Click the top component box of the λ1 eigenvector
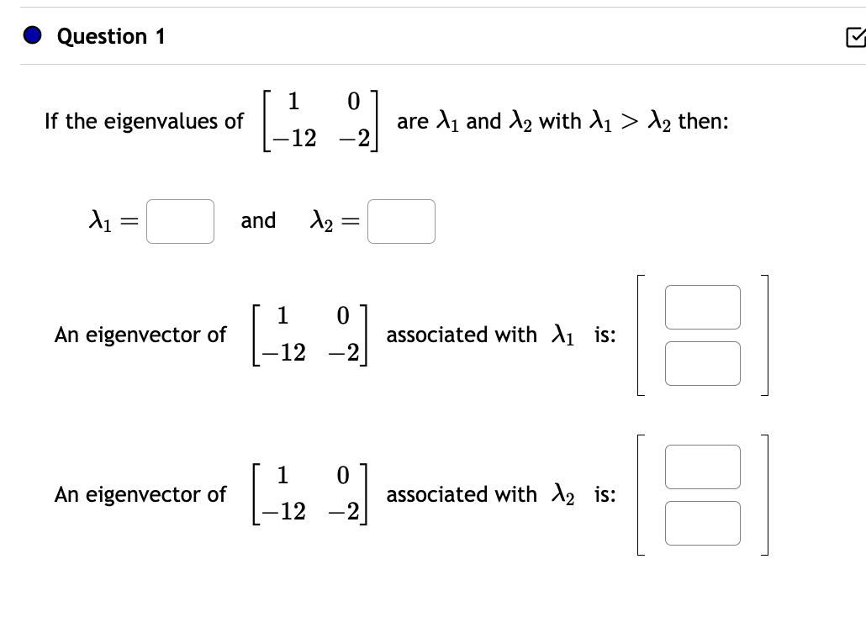The height and width of the screenshot is (617, 866). click(702, 306)
